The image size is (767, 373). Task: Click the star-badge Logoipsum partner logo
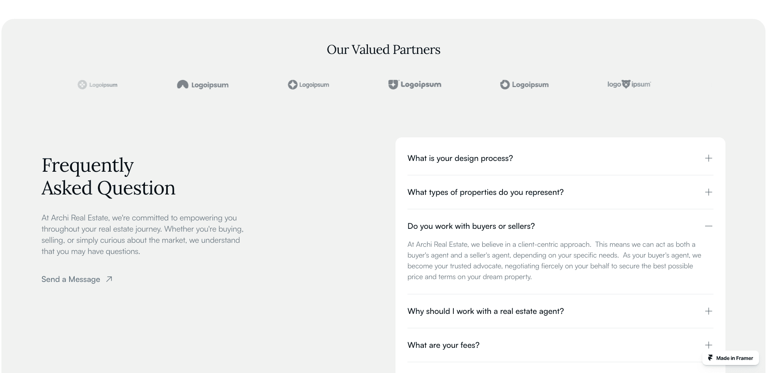[x=308, y=85]
